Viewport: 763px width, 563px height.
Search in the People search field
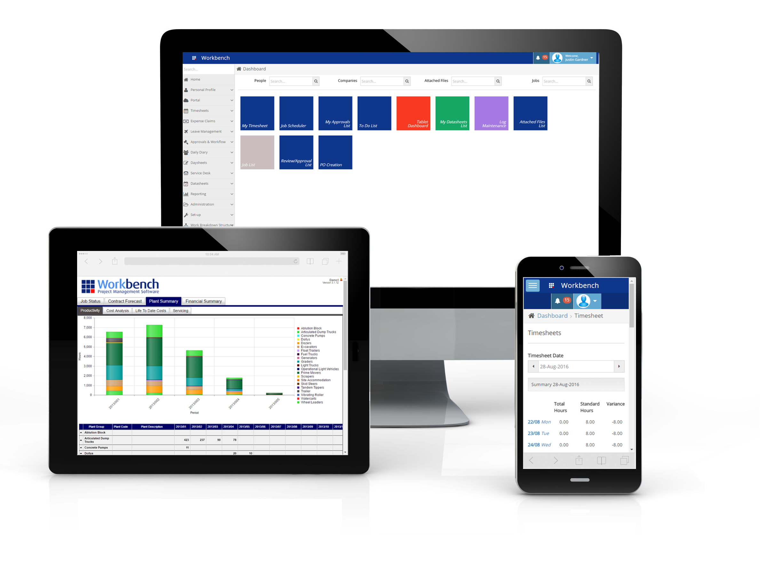[286, 81]
